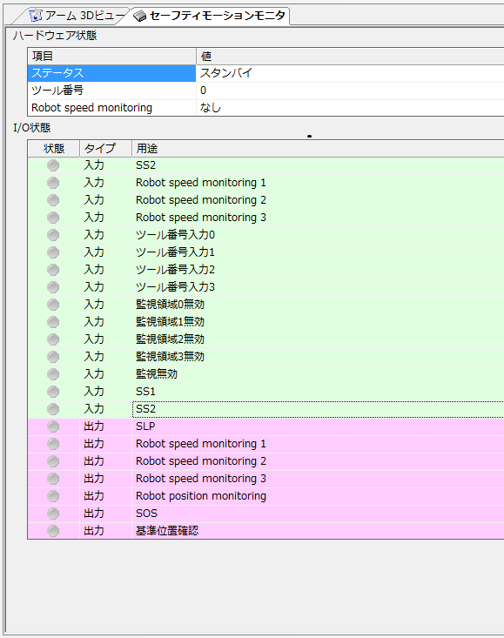Click status lamp for SOS output
The width and height of the screenshot is (504, 638).
pyautogui.click(x=53, y=514)
